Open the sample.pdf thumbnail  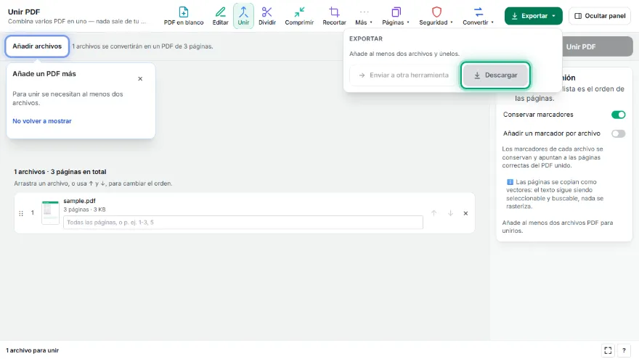click(51, 212)
